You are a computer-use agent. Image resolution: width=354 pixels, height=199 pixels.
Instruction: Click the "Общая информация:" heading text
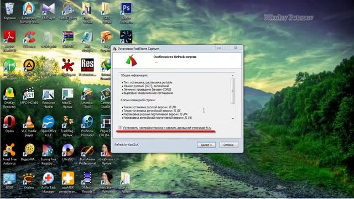[134, 75]
